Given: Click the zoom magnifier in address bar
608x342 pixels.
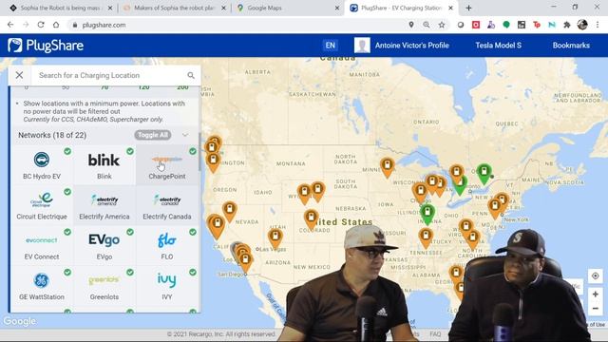Looking at the screenshot, I should [427, 25].
